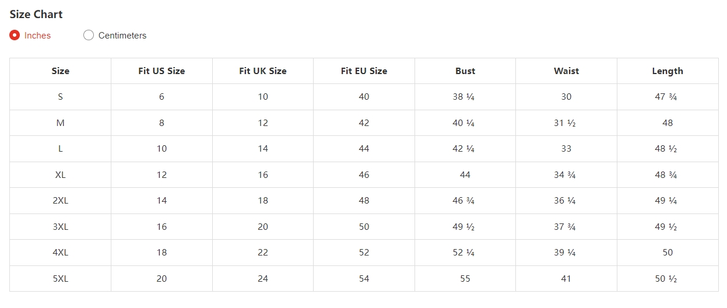This screenshot has height=308, width=727.
Task: Click the 3XL size row label
Action: pyautogui.click(x=60, y=226)
